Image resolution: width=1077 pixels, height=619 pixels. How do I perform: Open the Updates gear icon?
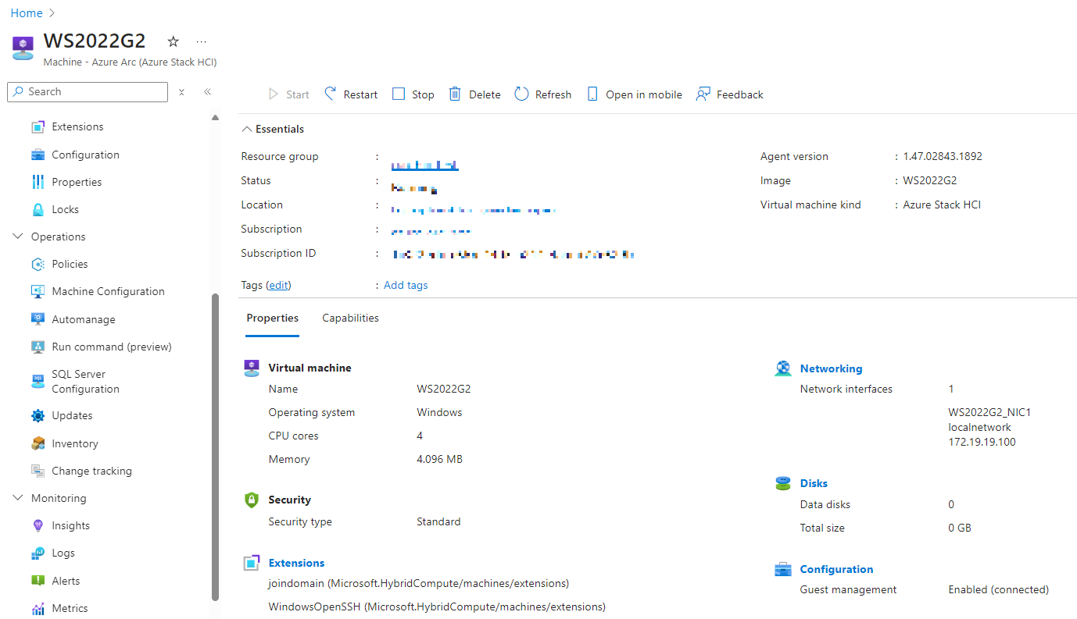click(x=38, y=415)
